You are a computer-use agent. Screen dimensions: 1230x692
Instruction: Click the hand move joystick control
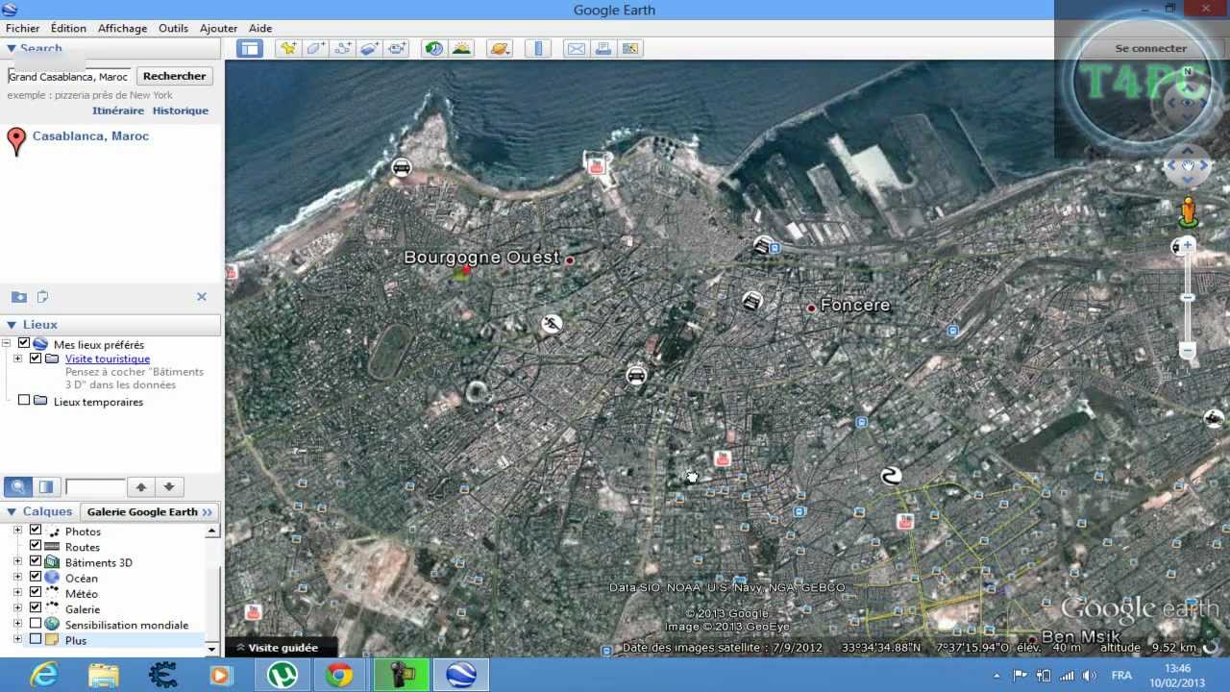tap(1189, 166)
